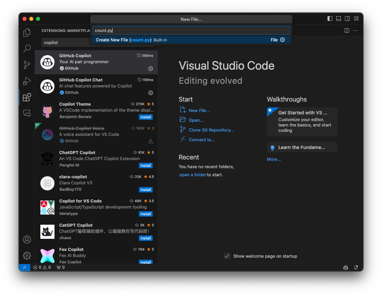This screenshot has height=296, width=382.
Task: Click the count.py file name input field
Action: click(x=191, y=30)
